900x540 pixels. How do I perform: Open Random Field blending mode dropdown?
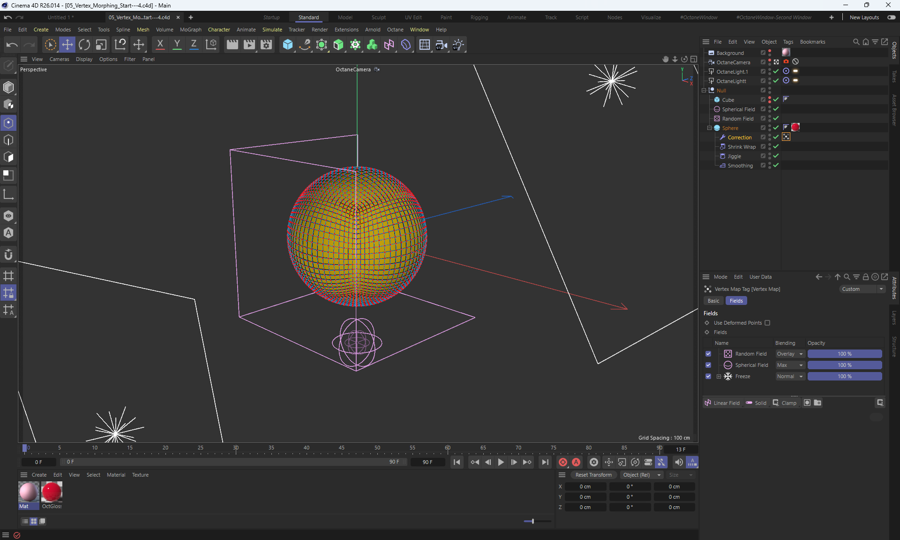(x=790, y=354)
